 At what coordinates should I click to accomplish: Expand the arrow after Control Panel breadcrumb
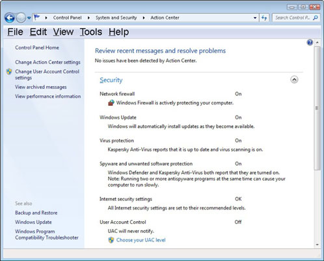point(88,18)
